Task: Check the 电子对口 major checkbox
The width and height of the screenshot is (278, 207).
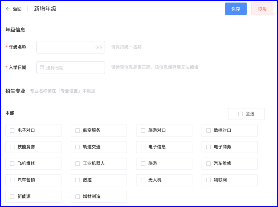Action: (x=12, y=130)
